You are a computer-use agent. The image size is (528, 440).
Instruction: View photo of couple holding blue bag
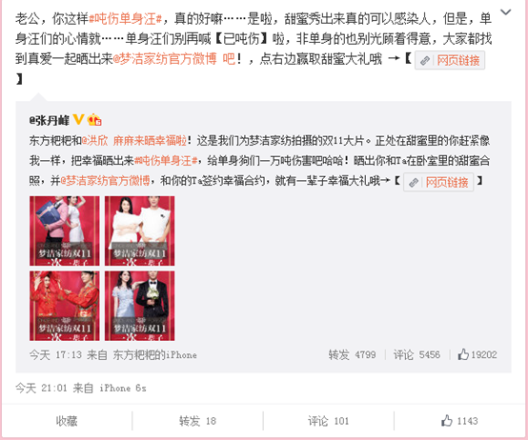point(64,230)
